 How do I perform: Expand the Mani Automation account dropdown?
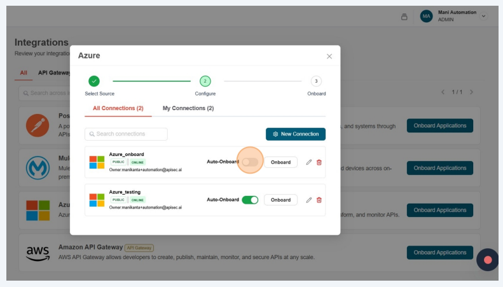(x=483, y=16)
